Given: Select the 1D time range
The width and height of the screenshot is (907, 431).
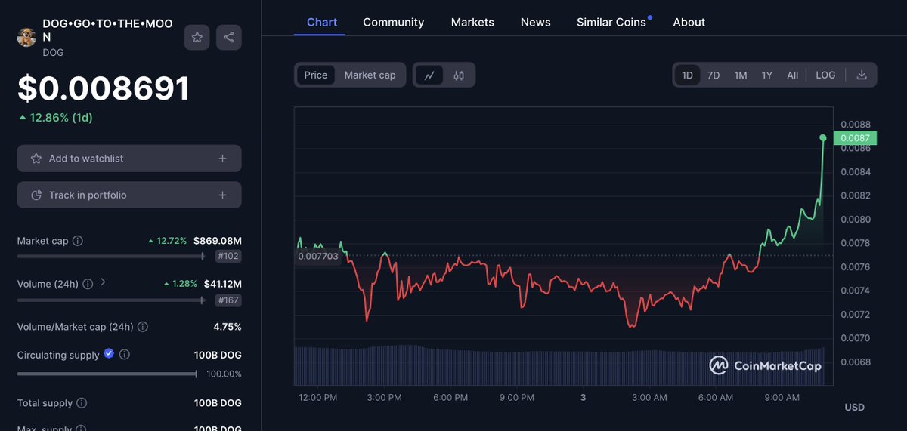Looking at the screenshot, I should 687,75.
